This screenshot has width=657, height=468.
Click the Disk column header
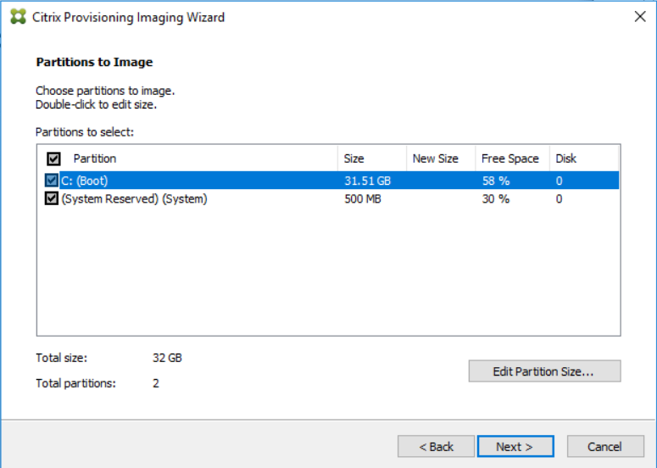pyautogui.click(x=584, y=159)
